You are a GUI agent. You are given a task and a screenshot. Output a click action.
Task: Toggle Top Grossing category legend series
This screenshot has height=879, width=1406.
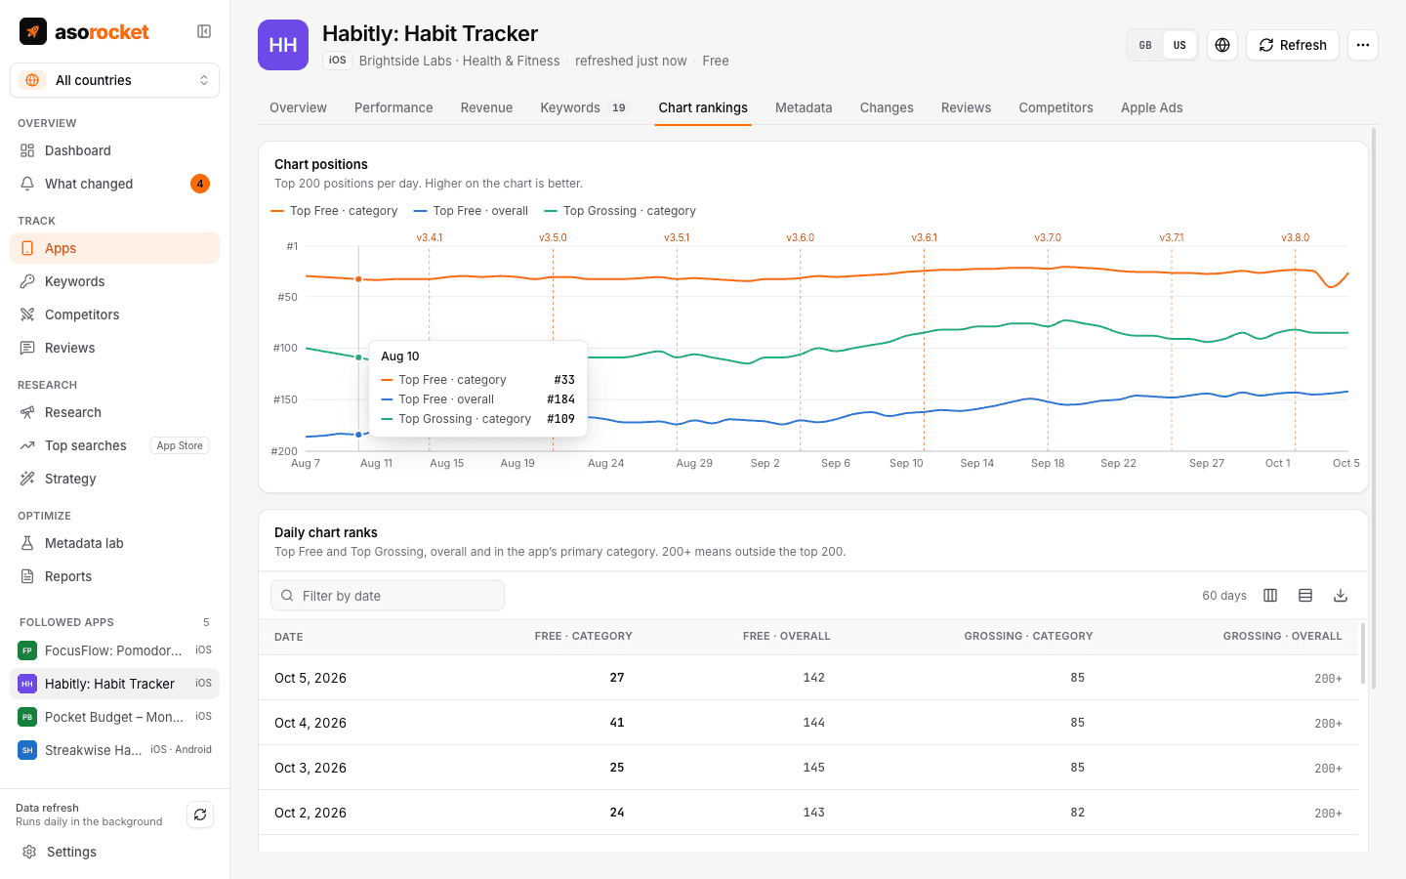pyautogui.click(x=620, y=211)
